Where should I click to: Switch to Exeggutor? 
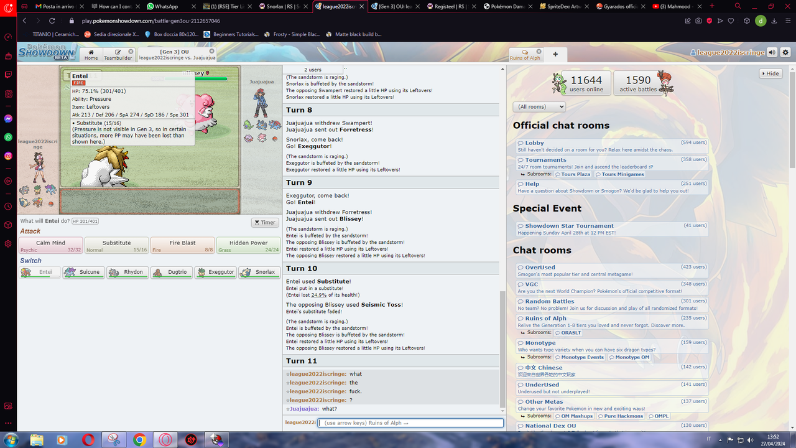point(215,272)
